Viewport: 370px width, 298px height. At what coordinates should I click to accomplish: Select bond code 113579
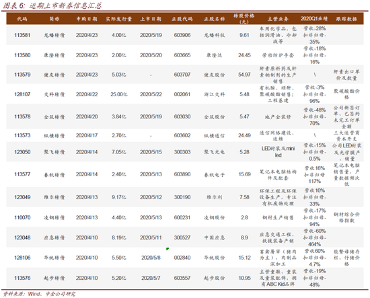coord(22,75)
